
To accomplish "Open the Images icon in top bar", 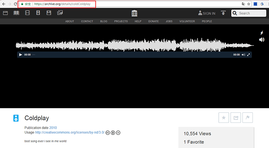I will [x=60, y=13].
